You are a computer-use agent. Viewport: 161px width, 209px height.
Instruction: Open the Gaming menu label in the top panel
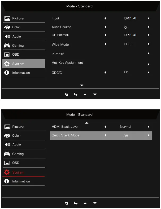coord(18,46)
